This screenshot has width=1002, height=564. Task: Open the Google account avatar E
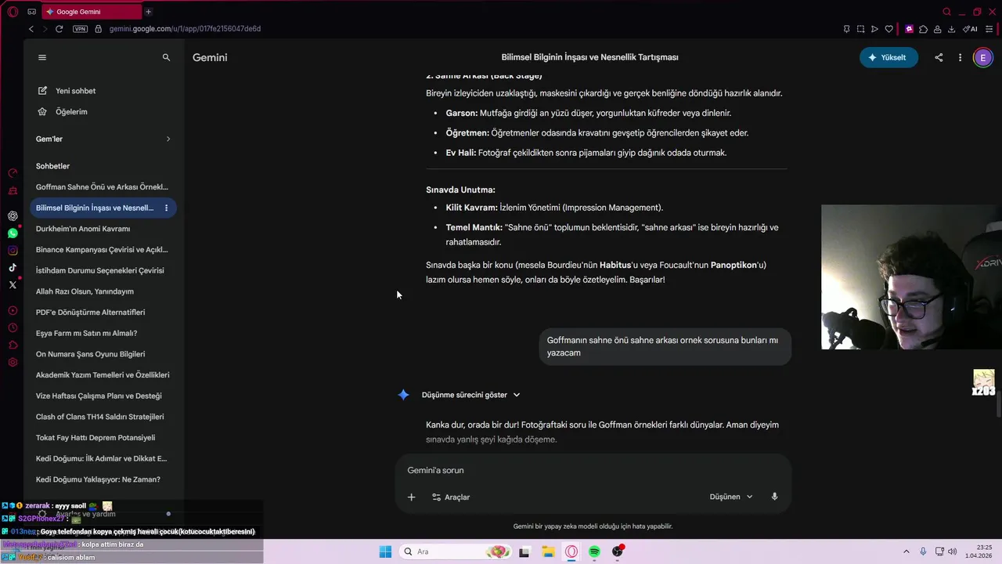pyautogui.click(x=982, y=57)
